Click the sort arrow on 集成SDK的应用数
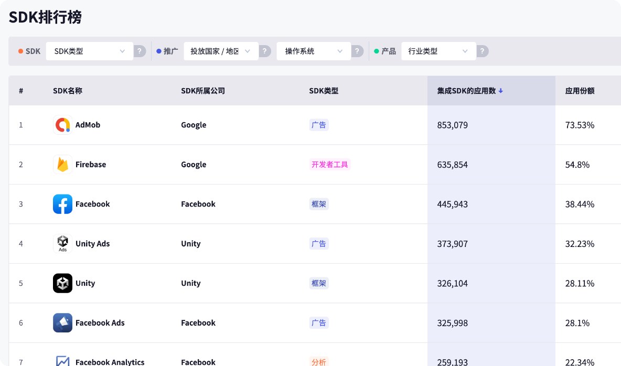Image resolution: width=621 pixels, height=366 pixels. pos(500,91)
